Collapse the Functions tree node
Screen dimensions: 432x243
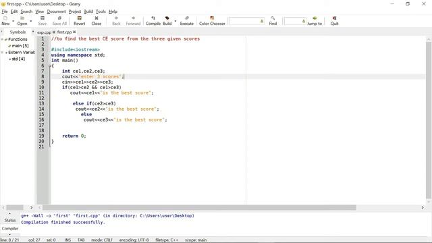coord(2,39)
